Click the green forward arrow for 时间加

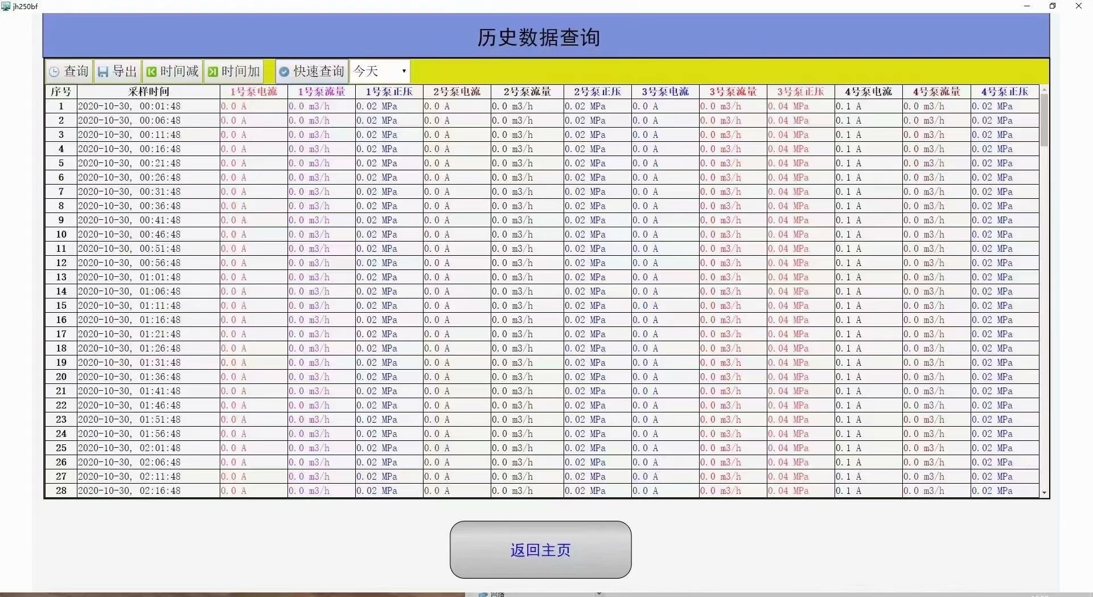(212, 72)
